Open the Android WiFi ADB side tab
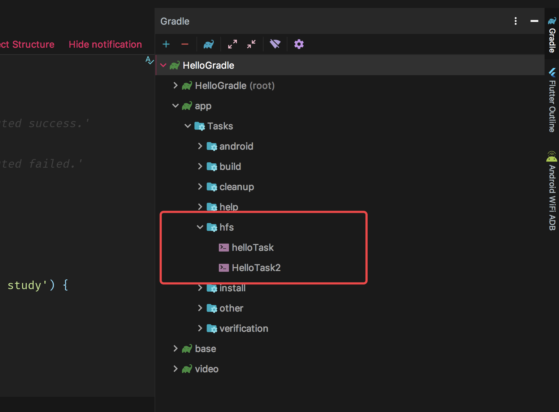The height and width of the screenshot is (412, 559). [x=552, y=191]
